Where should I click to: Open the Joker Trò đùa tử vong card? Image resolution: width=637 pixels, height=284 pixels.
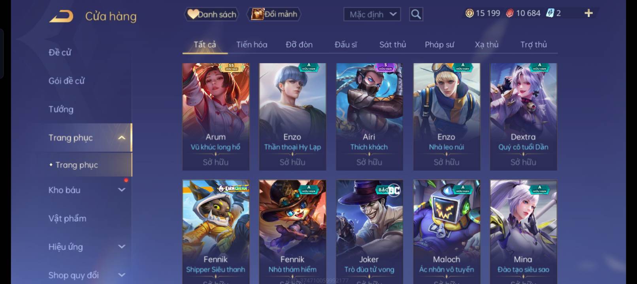click(369, 232)
